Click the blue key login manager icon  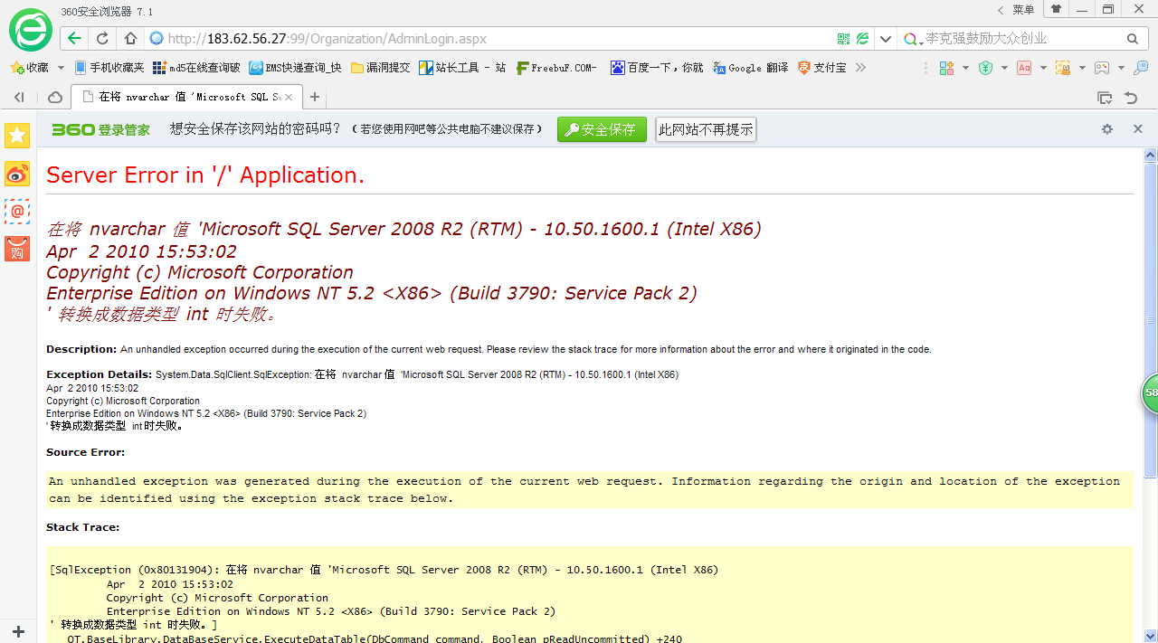coord(1141,68)
